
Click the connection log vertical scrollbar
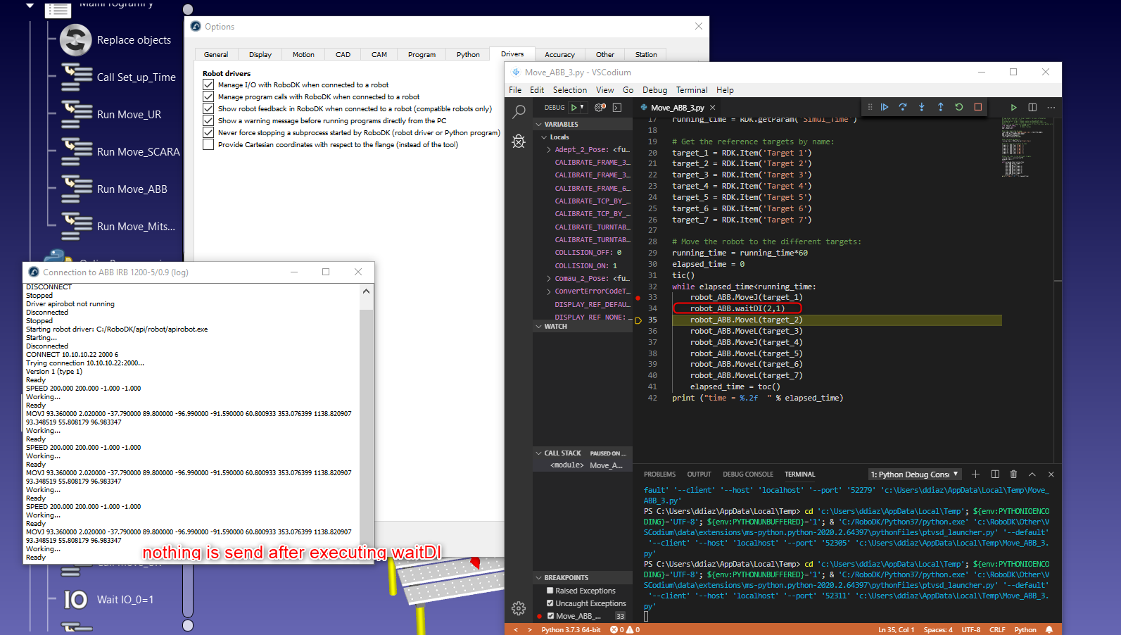[x=366, y=424]
